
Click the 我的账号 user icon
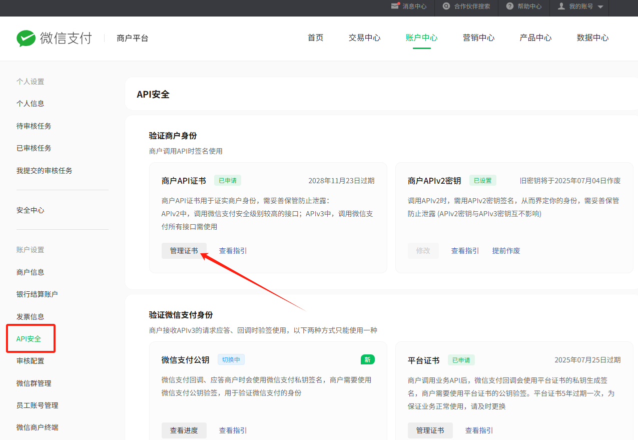coord(561,7)
